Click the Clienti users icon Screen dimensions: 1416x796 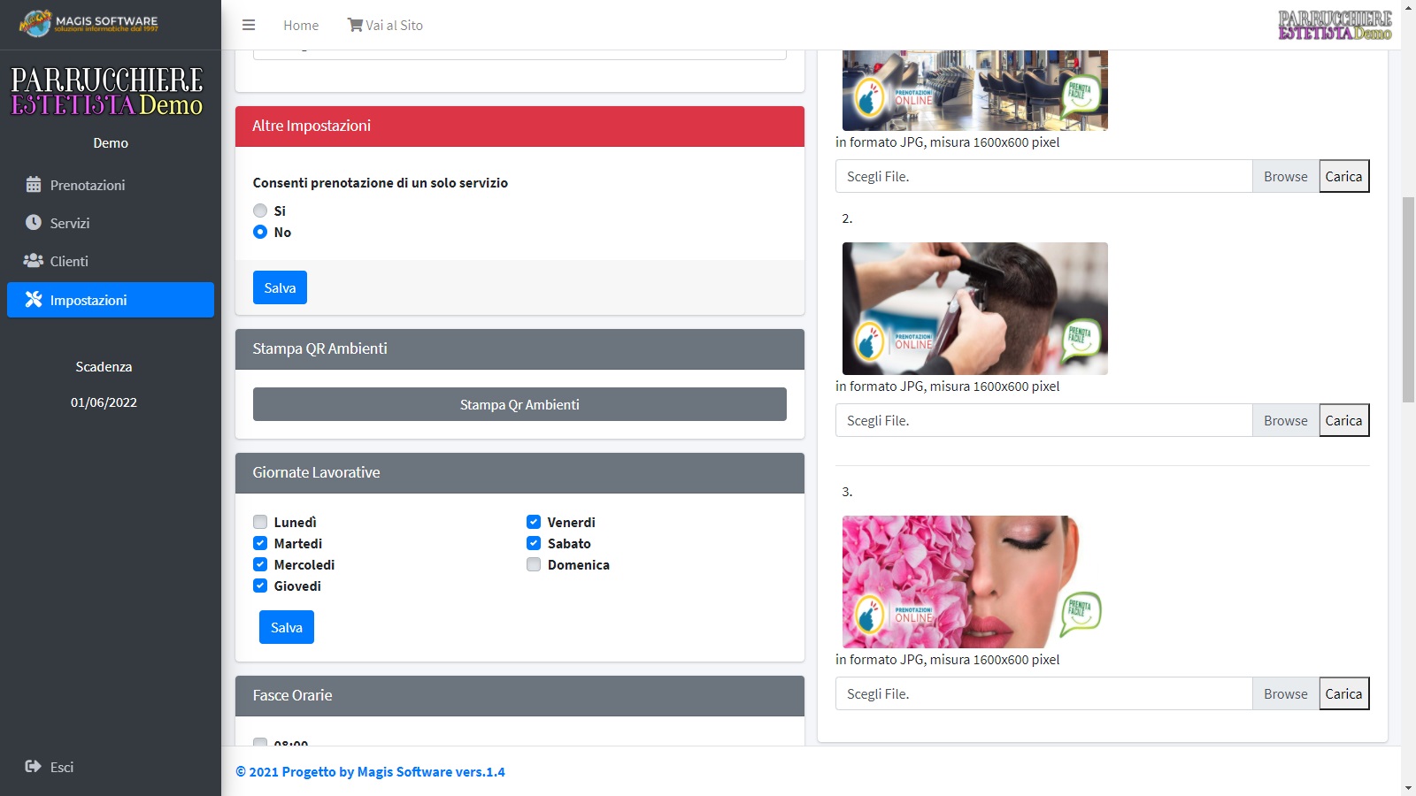(34, 261)
